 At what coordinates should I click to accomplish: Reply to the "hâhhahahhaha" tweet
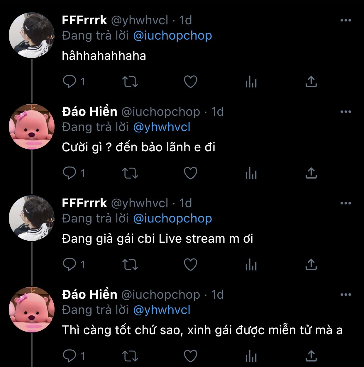tap(70, 82)
